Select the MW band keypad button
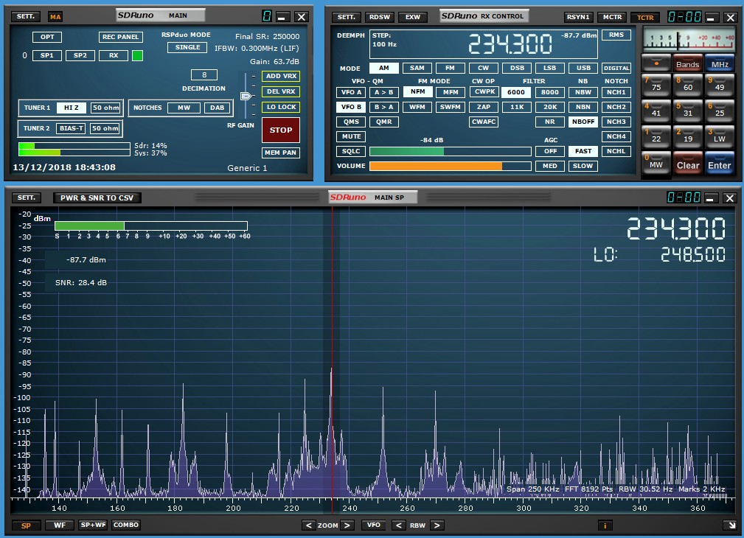Screen dimensions: 744x538 (x=656, y=163)
